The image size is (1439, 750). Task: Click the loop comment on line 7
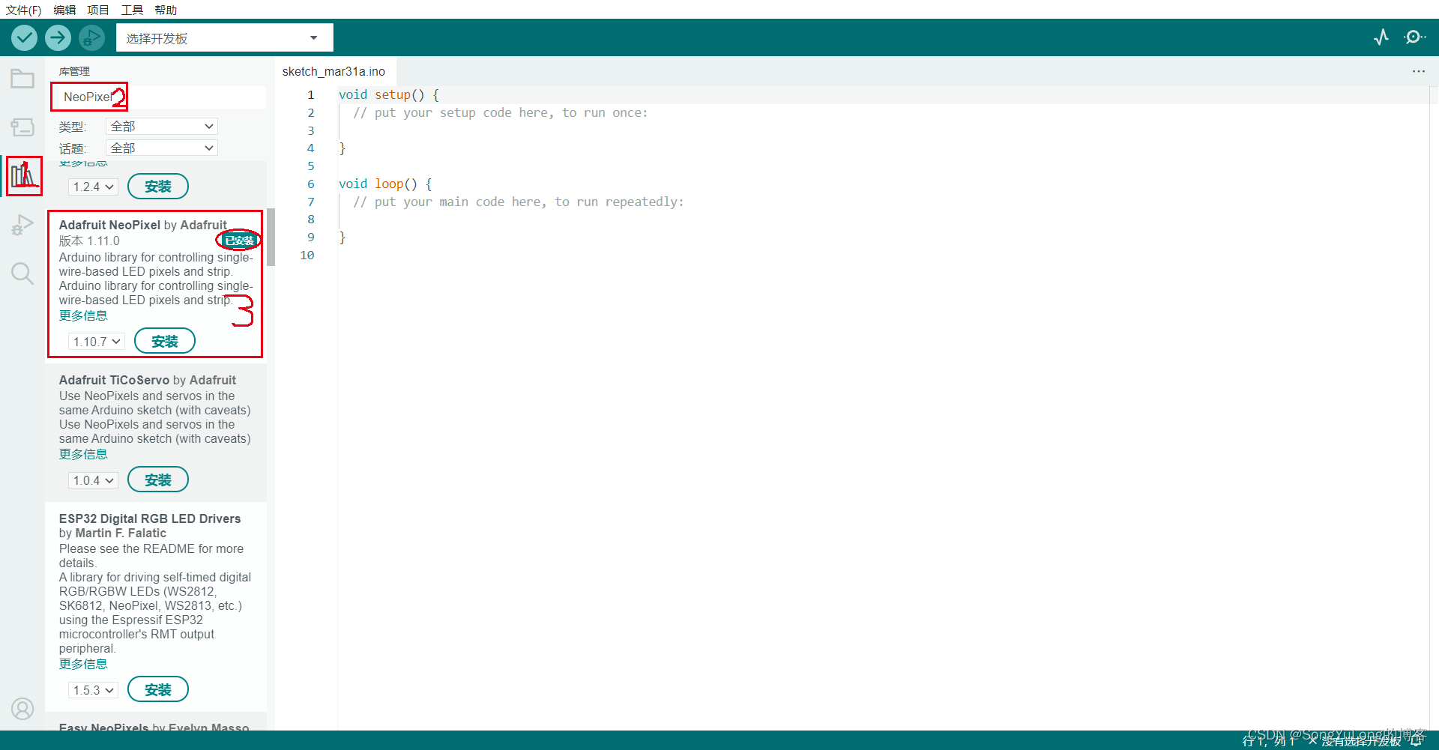point(519,202)
